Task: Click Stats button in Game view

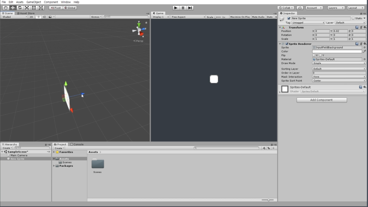Action: pyautogui.click(x=270, y=17)
